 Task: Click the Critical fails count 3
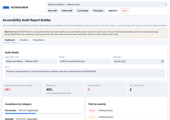click(x=89, y=90)
